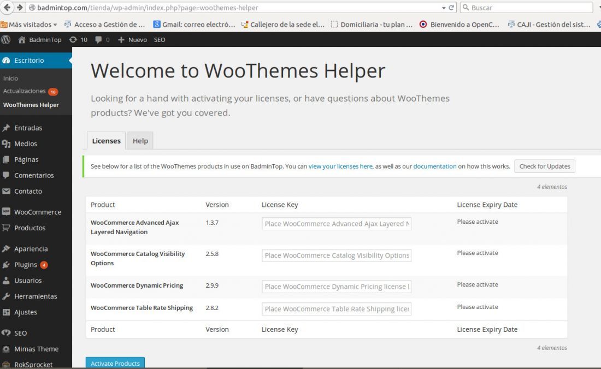
Task: Click the 'License Expiry Date' top column header
Action: (x=487, y=205)
